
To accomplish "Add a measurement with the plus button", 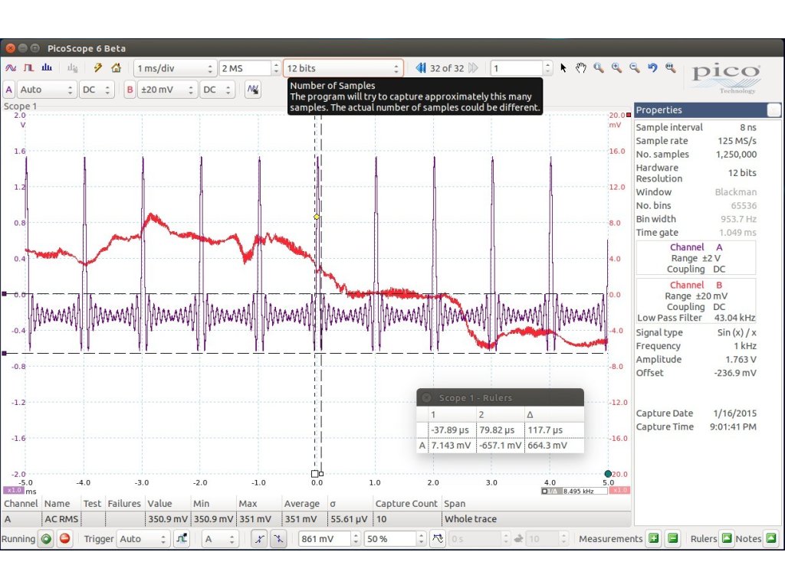I will click(653, 538).
